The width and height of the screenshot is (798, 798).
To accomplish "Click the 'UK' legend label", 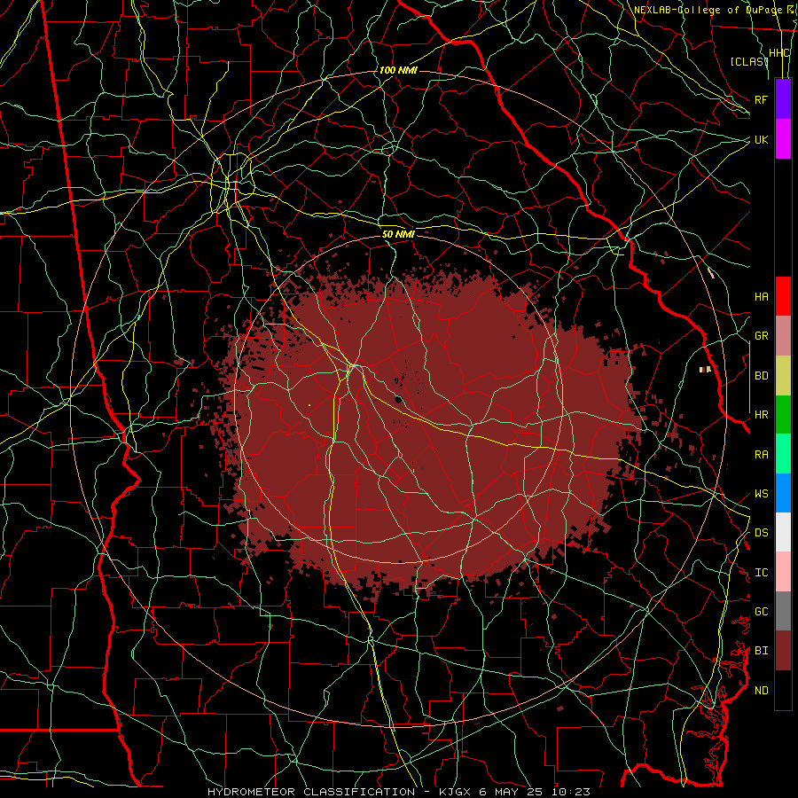I will pos(761,139).
